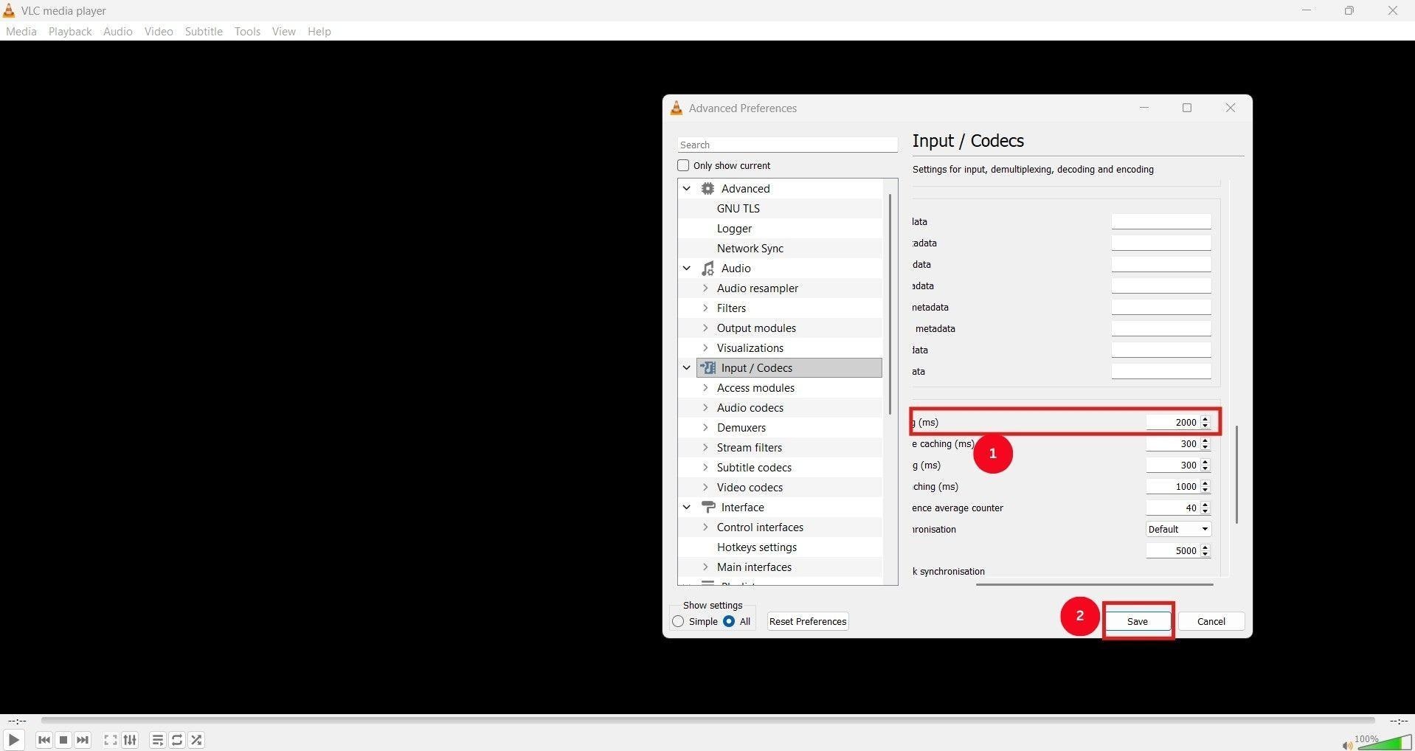Toggle the playlist view icon
The width and height of the screenshot is (1415, 751).
[158, 740]
